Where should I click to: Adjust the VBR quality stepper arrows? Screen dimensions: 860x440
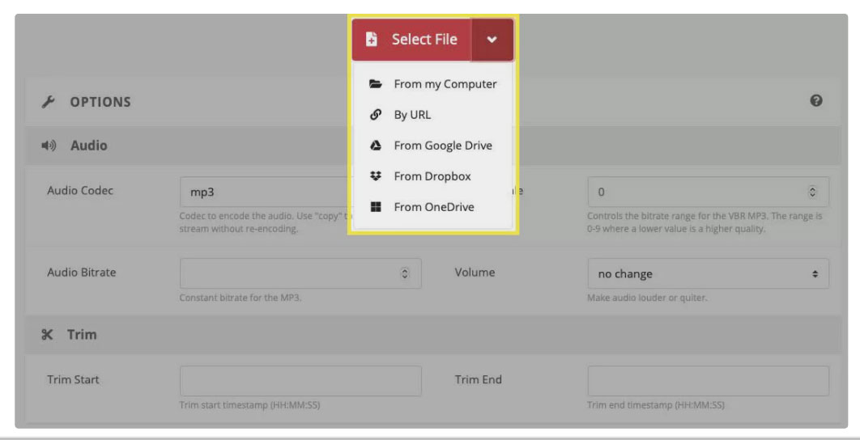point(812,192)
